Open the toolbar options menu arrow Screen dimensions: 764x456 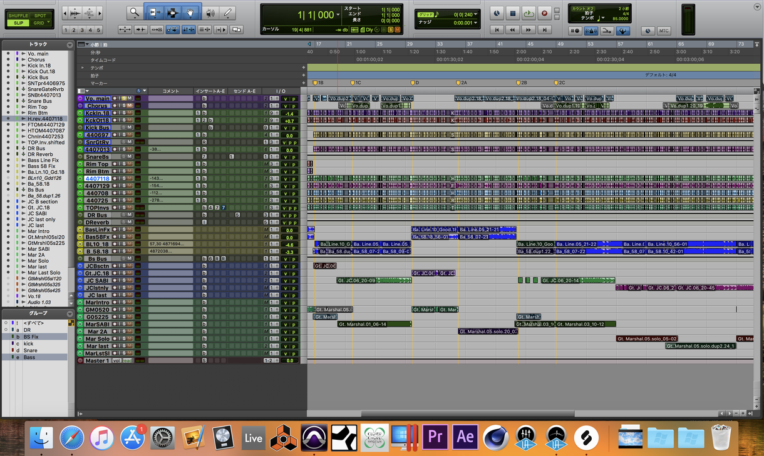click(x=757, y=6)
